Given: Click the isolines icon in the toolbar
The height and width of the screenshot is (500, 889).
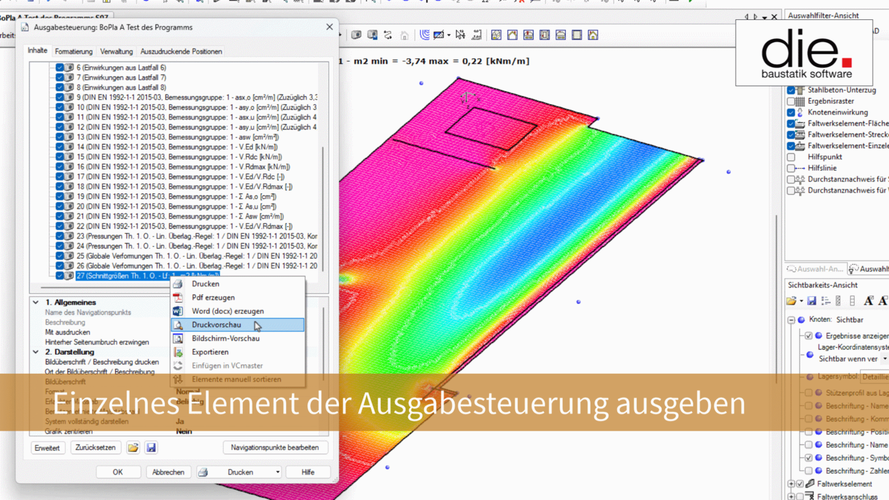Looking at the screenshot, I should pos(425,35).
